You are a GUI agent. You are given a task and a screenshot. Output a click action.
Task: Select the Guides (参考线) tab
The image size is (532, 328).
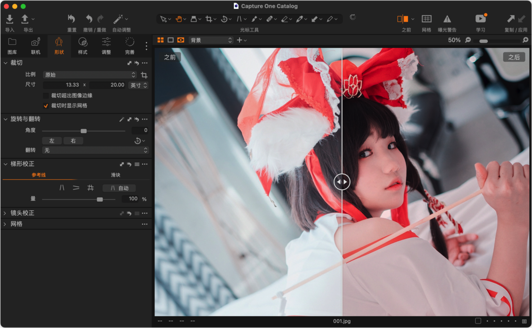pyautogui.click(x=39, y=175)
